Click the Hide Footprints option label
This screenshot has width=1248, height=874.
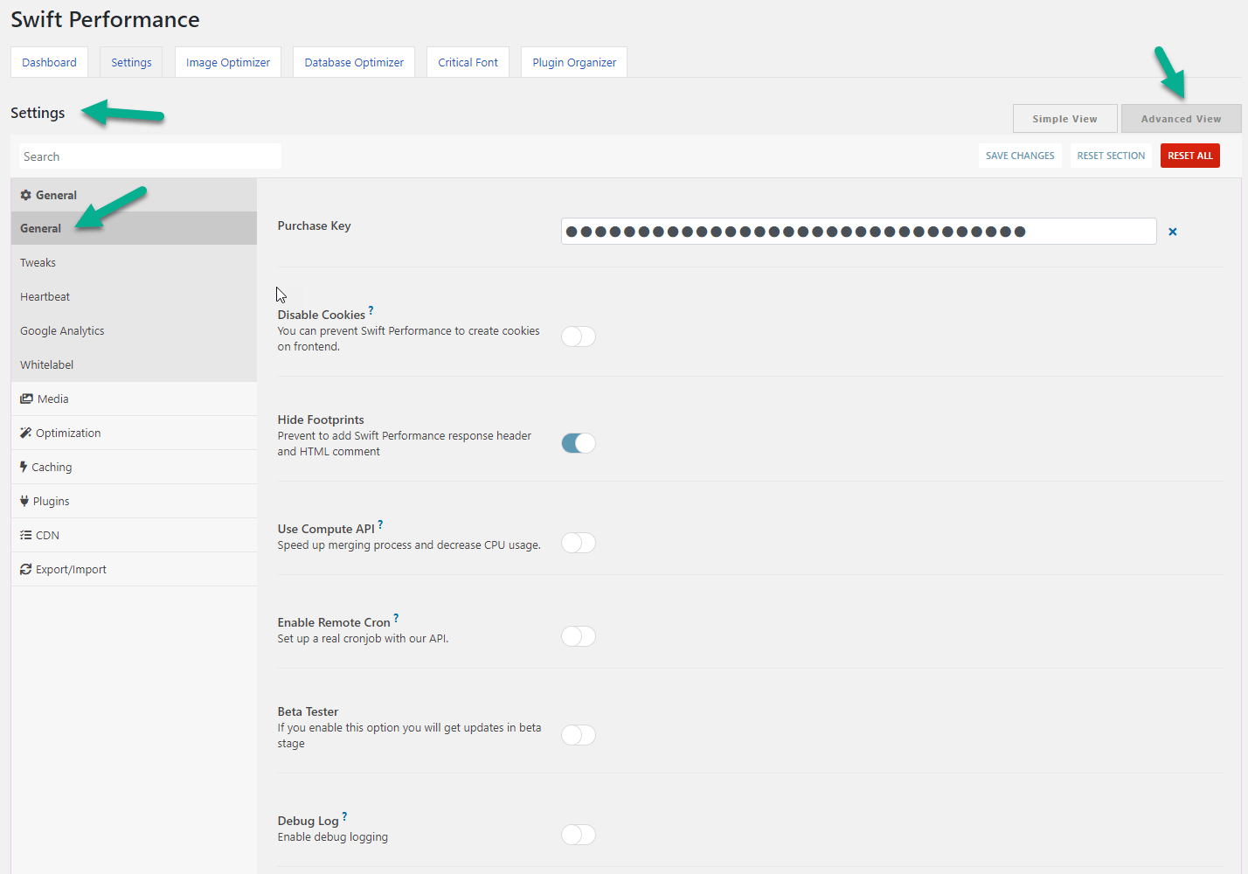321,420
